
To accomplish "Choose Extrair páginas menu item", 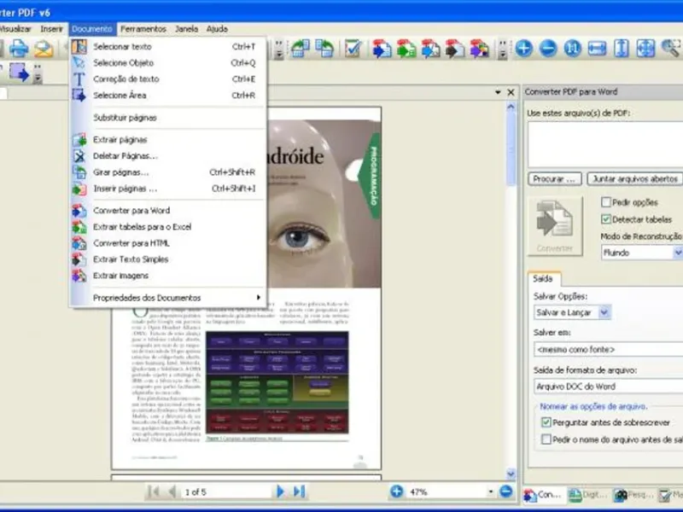I will coord(169,140).
